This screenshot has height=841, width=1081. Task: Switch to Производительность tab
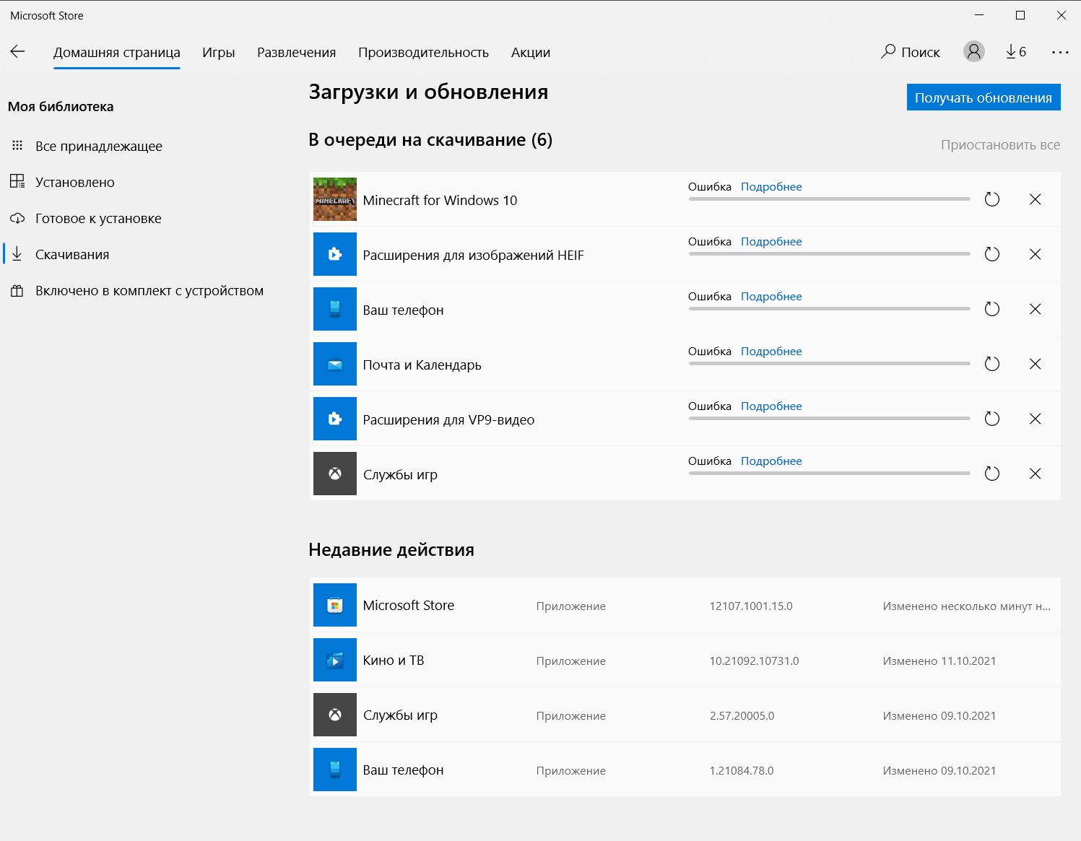[x=423, y=52]
